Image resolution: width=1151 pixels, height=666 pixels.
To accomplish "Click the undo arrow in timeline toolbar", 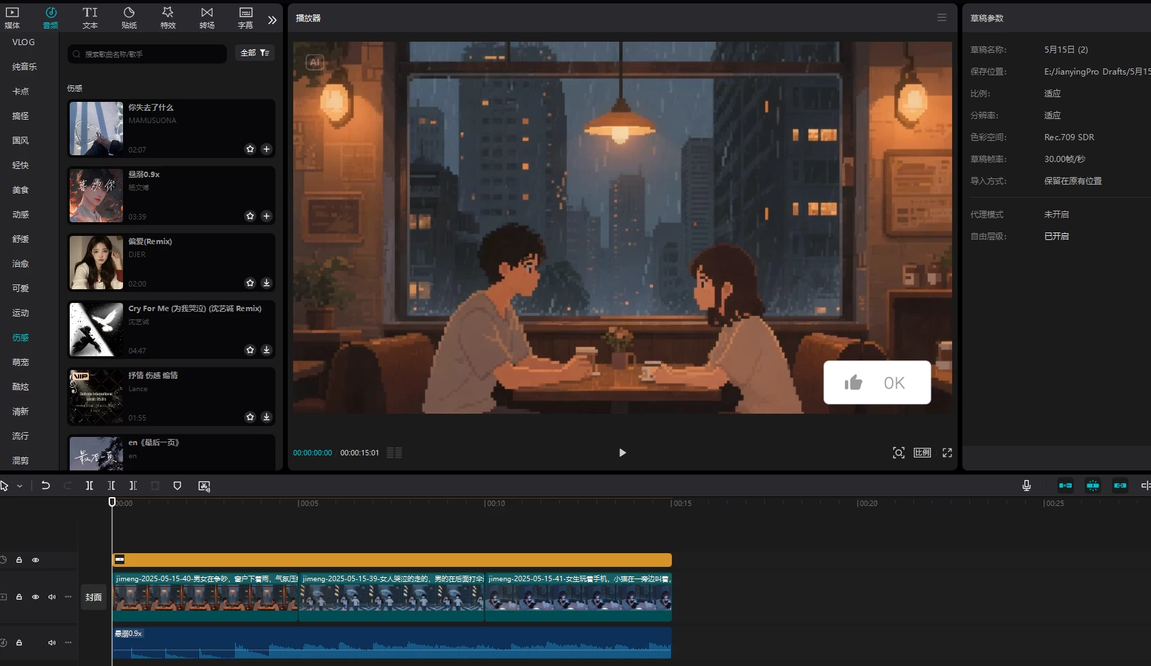I will pos(46,485).
